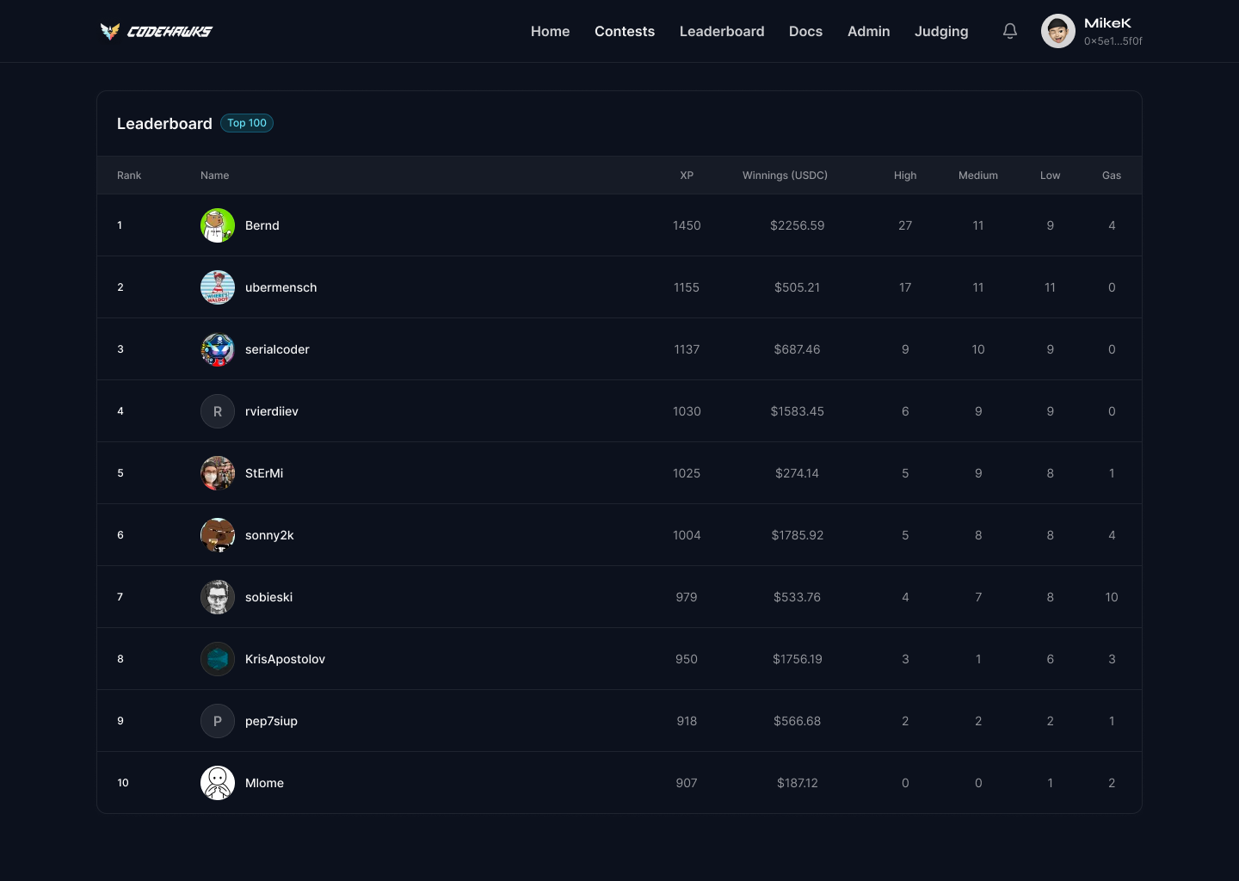Screen dimensions: 1239x881
Task: Click the Top 100 badge
Action: (247, 123)
